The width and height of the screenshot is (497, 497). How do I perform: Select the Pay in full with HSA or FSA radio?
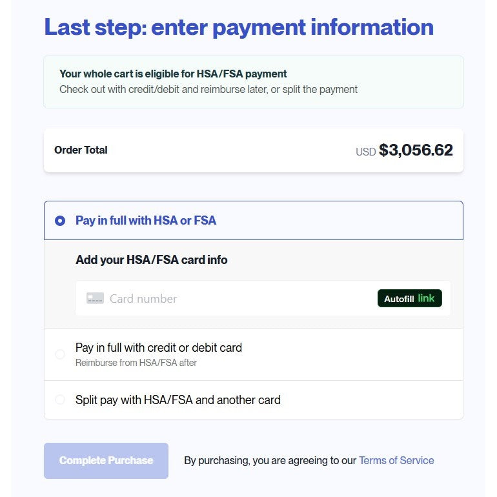pyautogui.click(x=60, y=221)
